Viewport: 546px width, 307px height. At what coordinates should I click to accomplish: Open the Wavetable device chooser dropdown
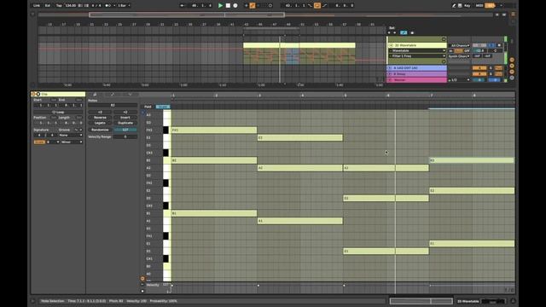pos(417,50)
